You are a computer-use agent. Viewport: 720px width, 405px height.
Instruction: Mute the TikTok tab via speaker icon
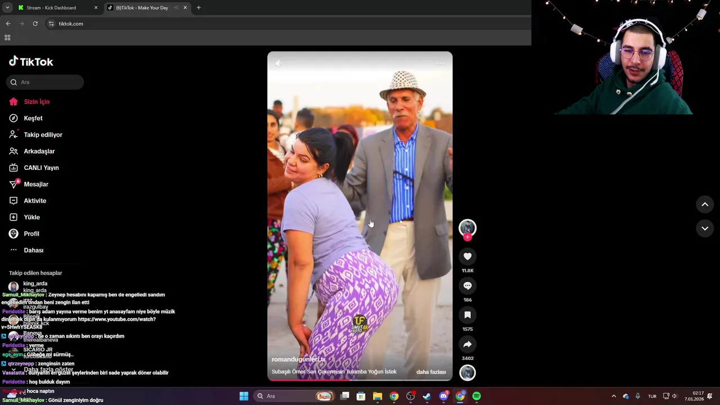[176, 8]
